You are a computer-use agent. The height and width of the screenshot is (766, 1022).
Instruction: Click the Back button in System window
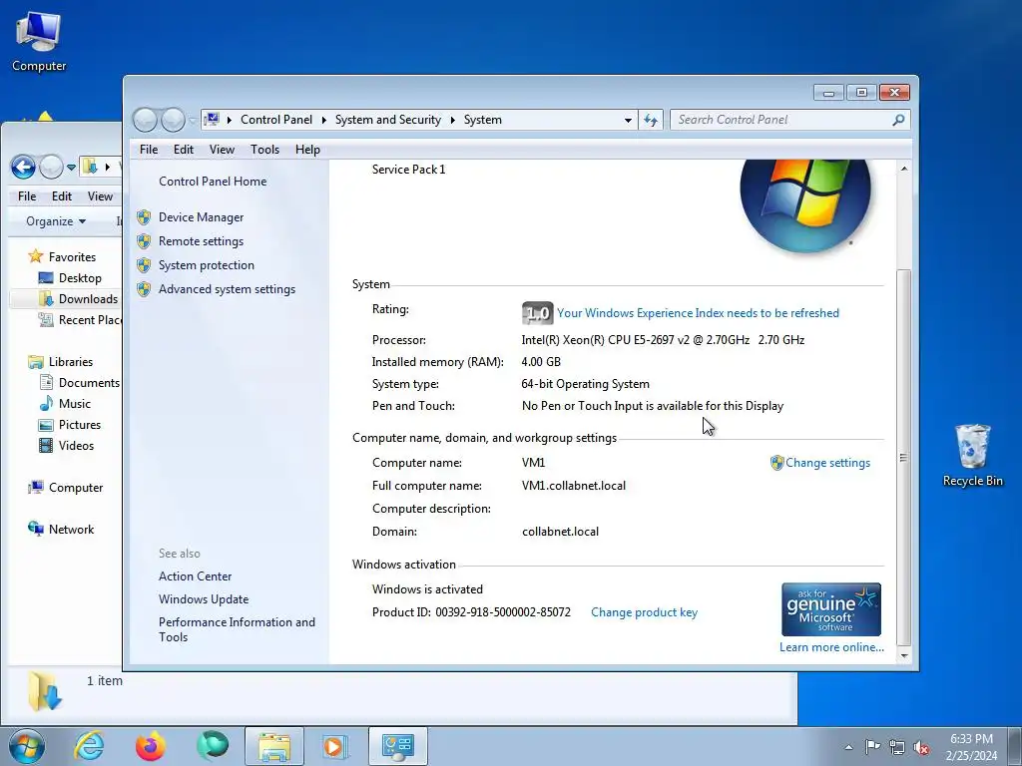pos(146,120)
